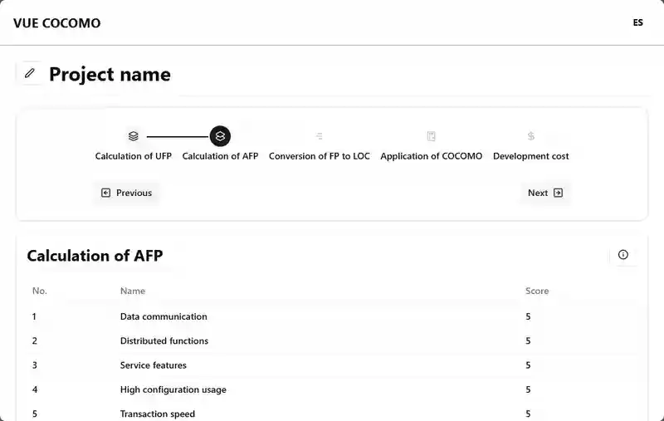Image resolution: width=664 pixels, height=421 pixels.
Task: Click the Service features score value
Action: 528,365
